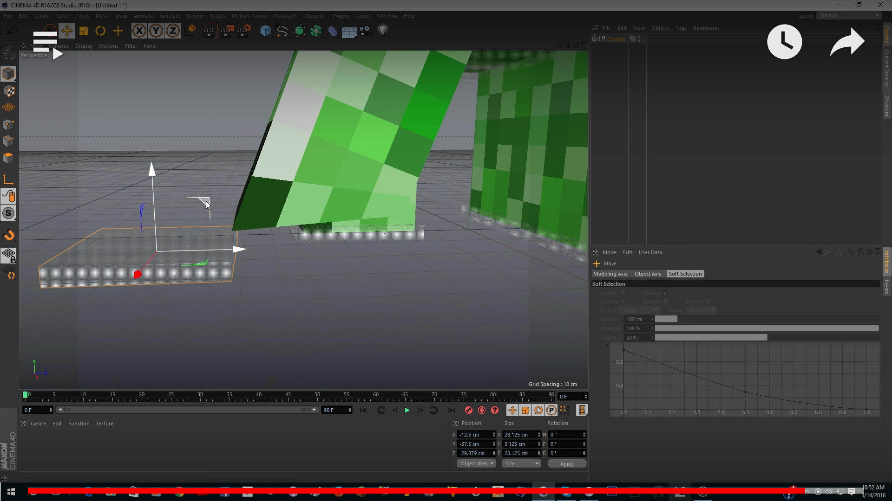The height and width of the screenshot is (501, 892).
Task: Open the material manager Create menu
Action: coord(38,424)
